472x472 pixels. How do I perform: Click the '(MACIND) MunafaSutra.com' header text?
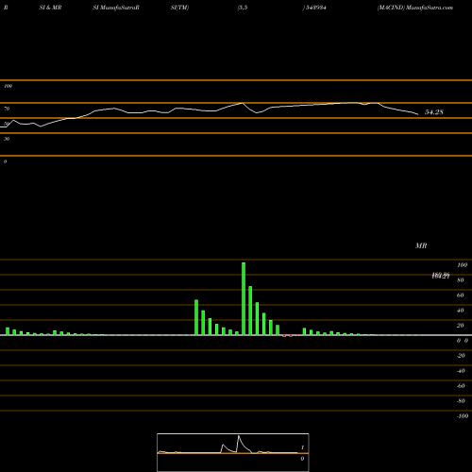[x=415, y=8]
